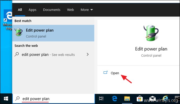
Task: Click the large battery icon in the preview pane
Action: (x=151, y=33)
